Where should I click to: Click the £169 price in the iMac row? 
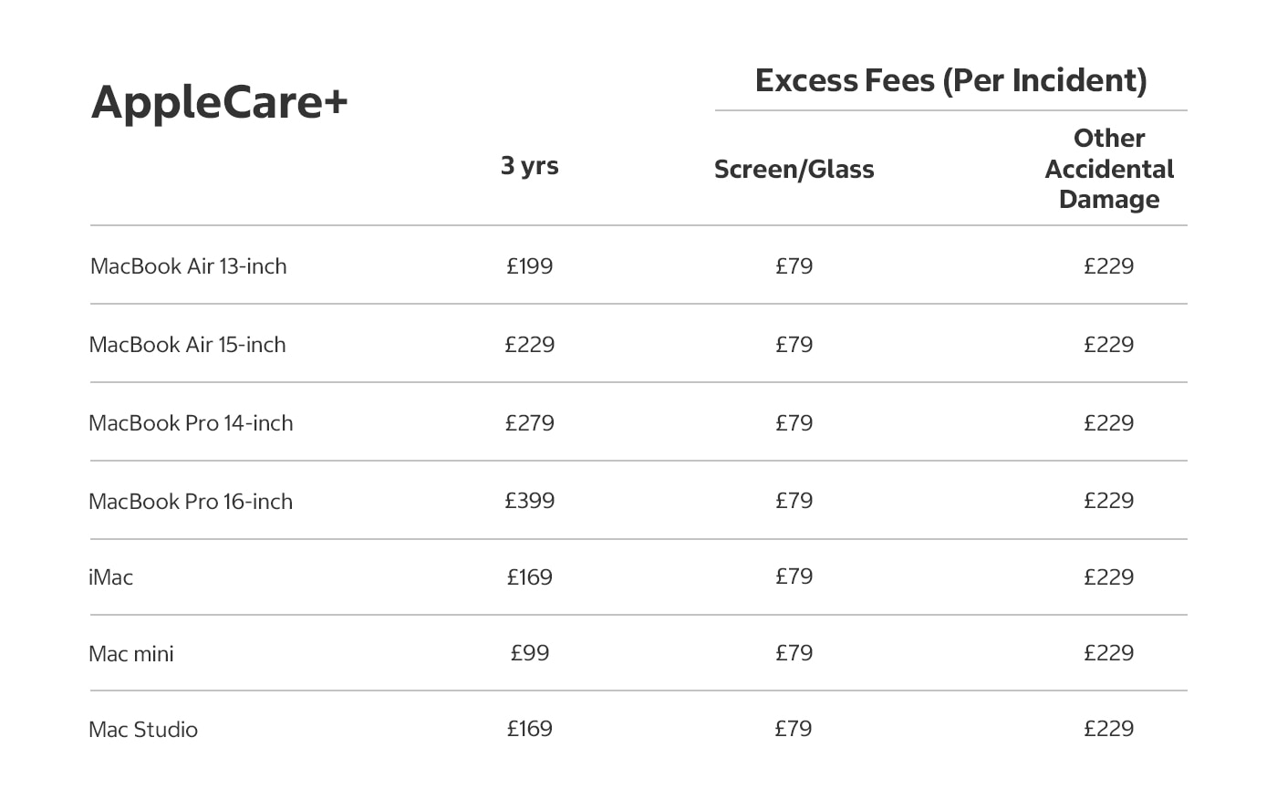[530, 577]
